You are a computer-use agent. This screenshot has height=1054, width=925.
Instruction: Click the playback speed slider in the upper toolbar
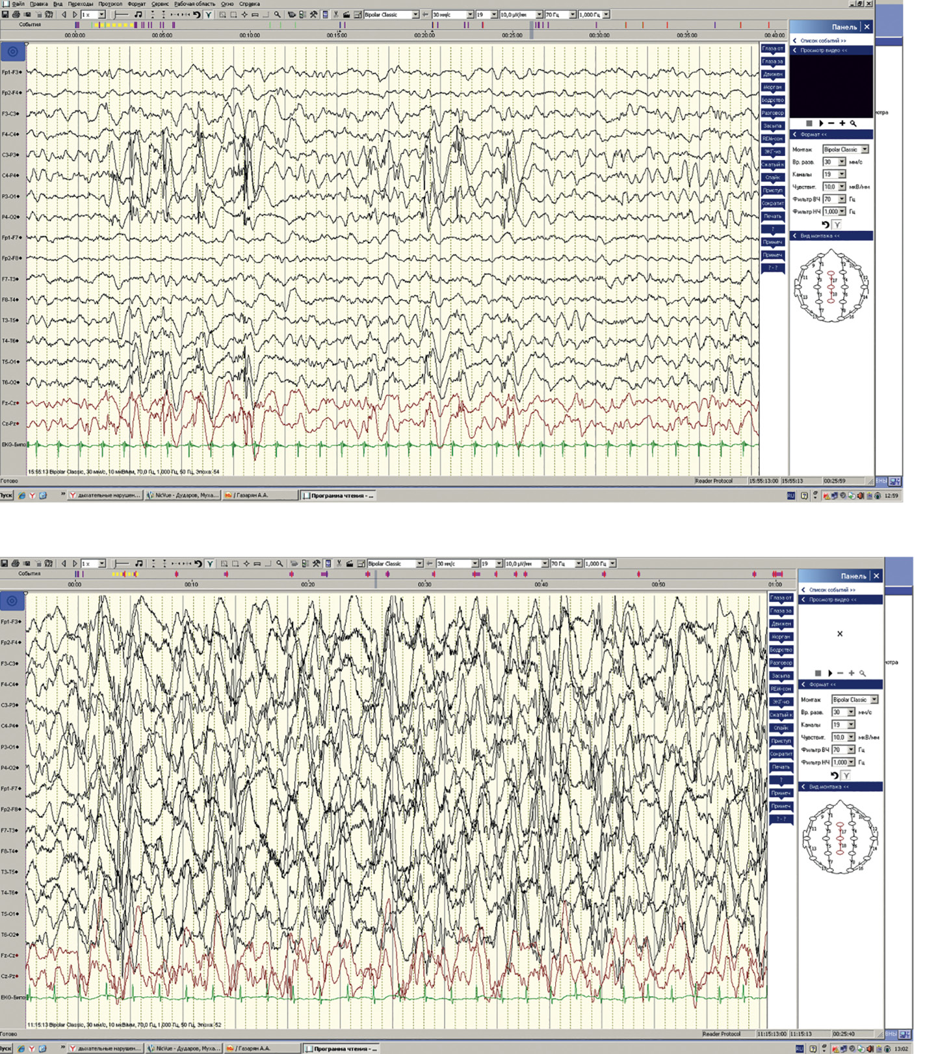121,14
